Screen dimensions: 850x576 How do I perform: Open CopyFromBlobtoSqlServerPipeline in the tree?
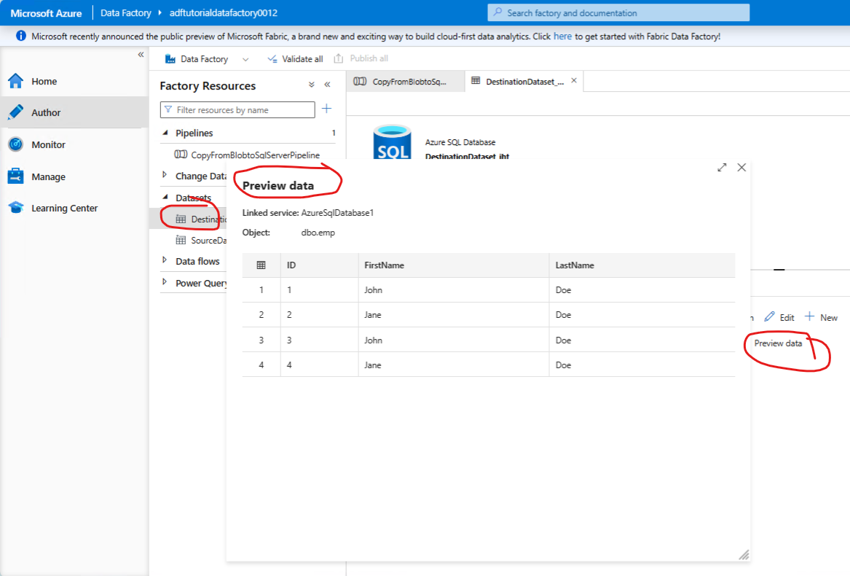click(247, 155)
